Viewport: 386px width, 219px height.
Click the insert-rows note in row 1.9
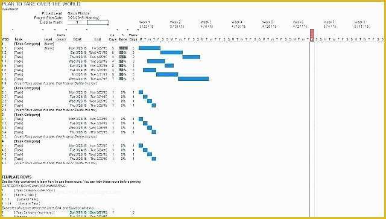pyautogui.click(x=55, y=83)
